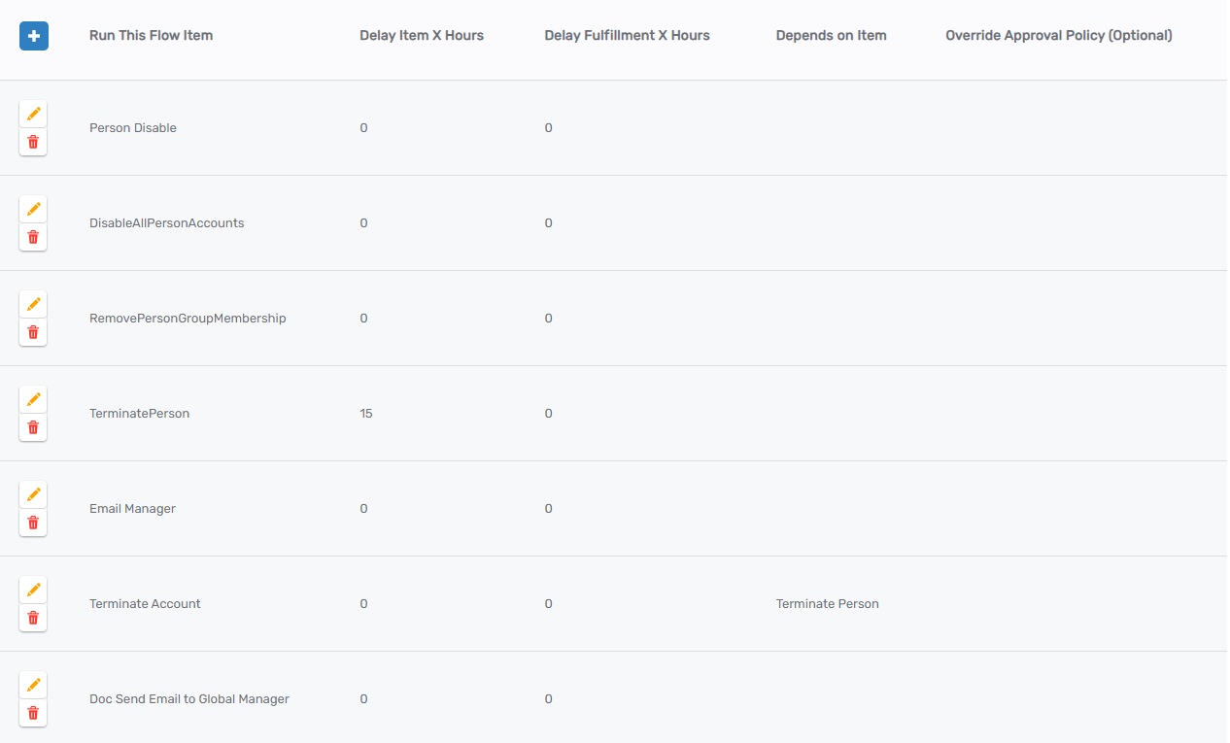
Task: Click the Delay Item X Hours header
Action: (x=421, y=36)
